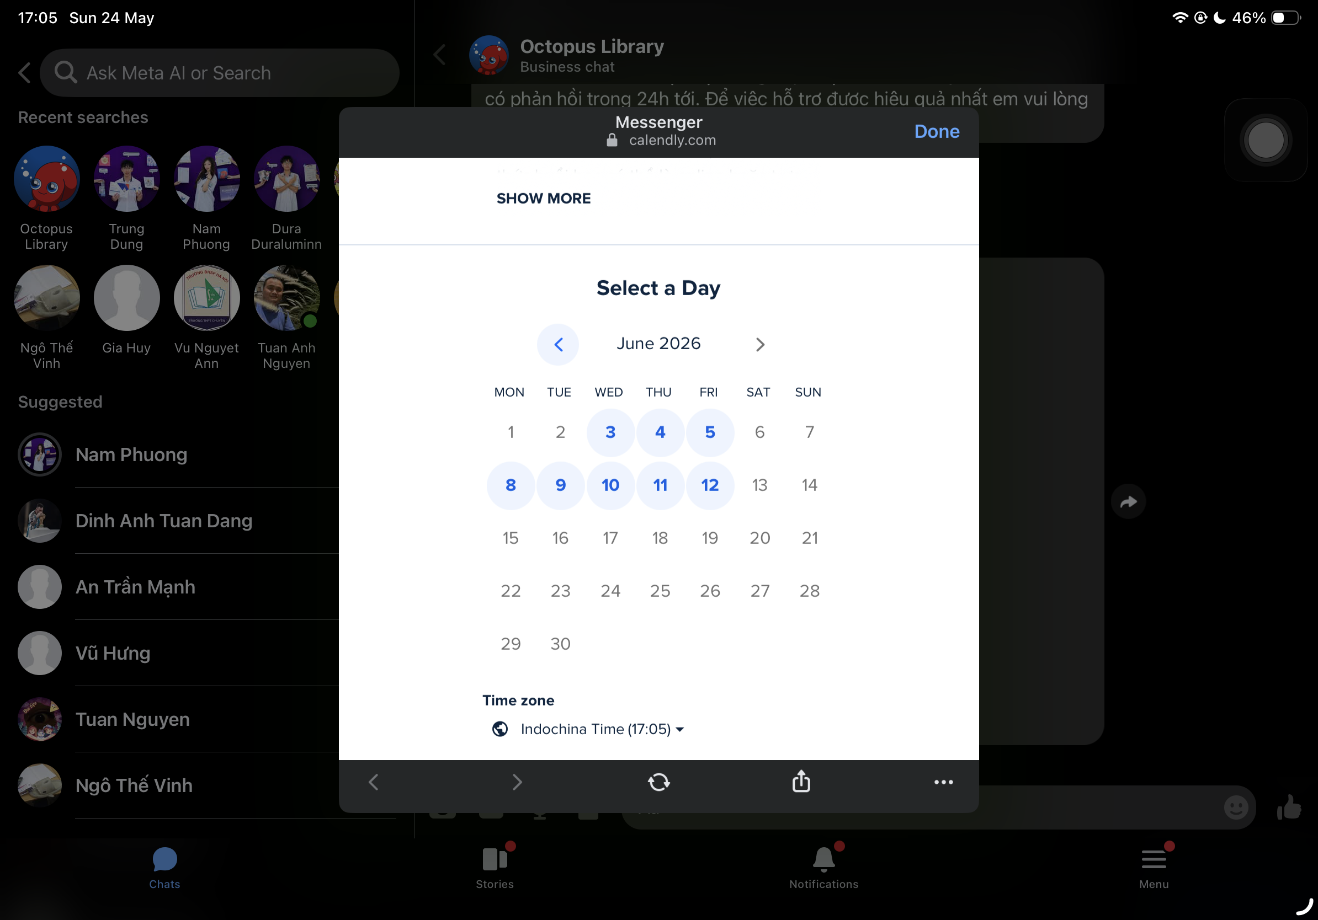Image resolution: width=1318 pixels, height=920 pixels.
Task: Open Trung Dung recent search avatar
Action: 127,179
